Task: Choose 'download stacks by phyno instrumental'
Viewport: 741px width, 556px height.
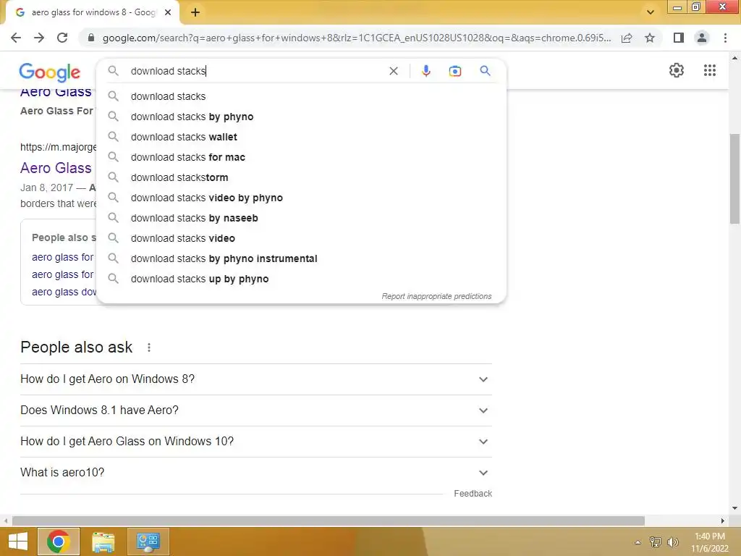Action: 301,259
